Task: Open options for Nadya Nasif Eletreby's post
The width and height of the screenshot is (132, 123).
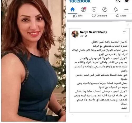Action: pos(125,32)
